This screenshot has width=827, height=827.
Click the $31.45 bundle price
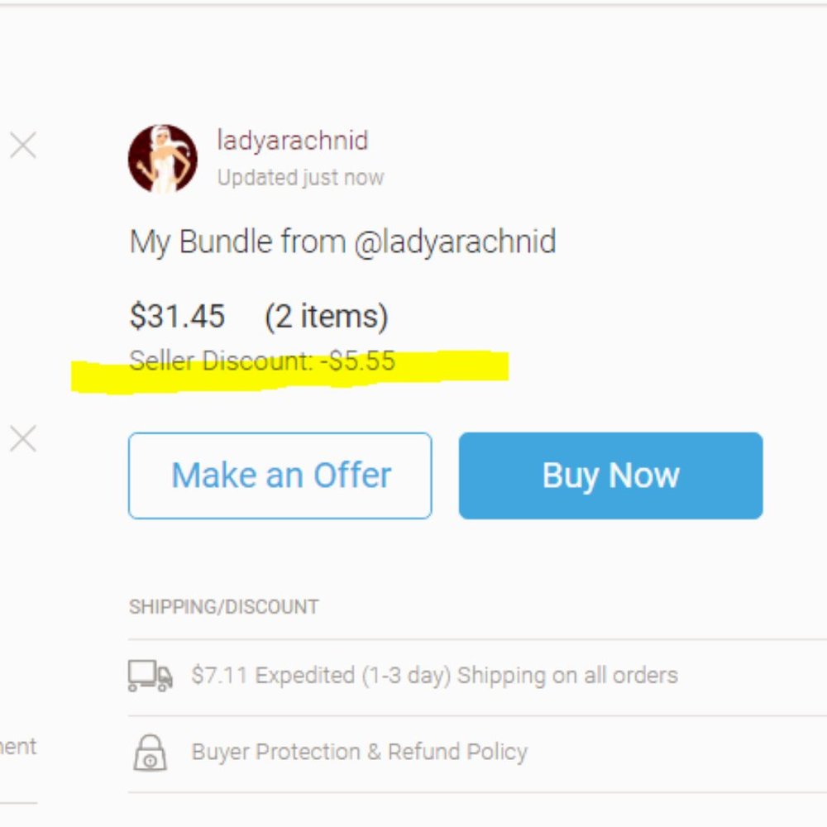tap(176, 315)
